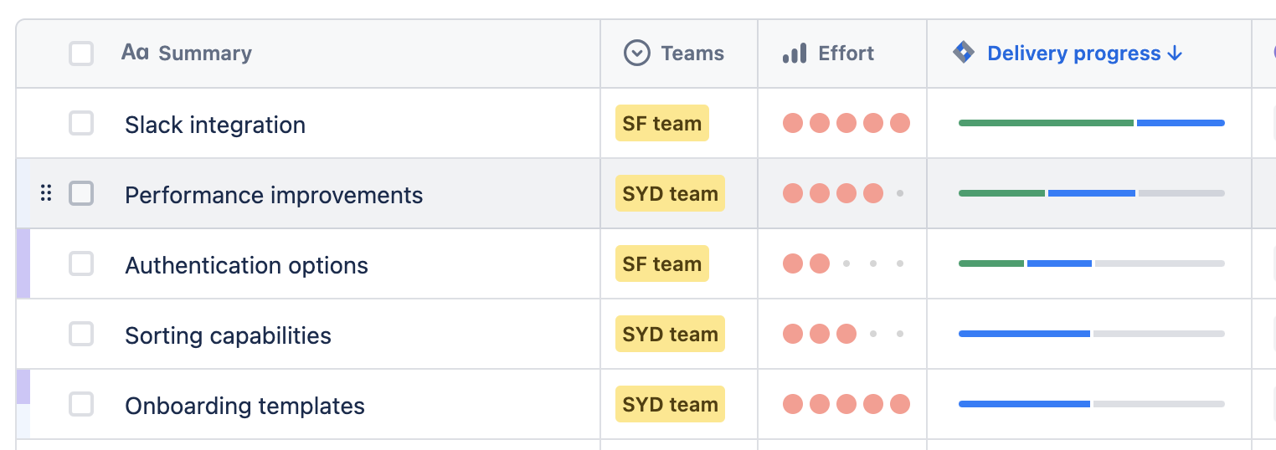
Task: Click SYD team tag on Sorting capabilities row
Action: [670, 334]
